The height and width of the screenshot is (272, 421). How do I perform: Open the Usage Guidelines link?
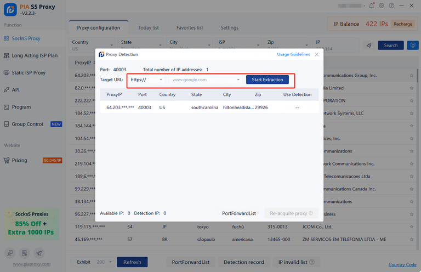coord(293,54)
